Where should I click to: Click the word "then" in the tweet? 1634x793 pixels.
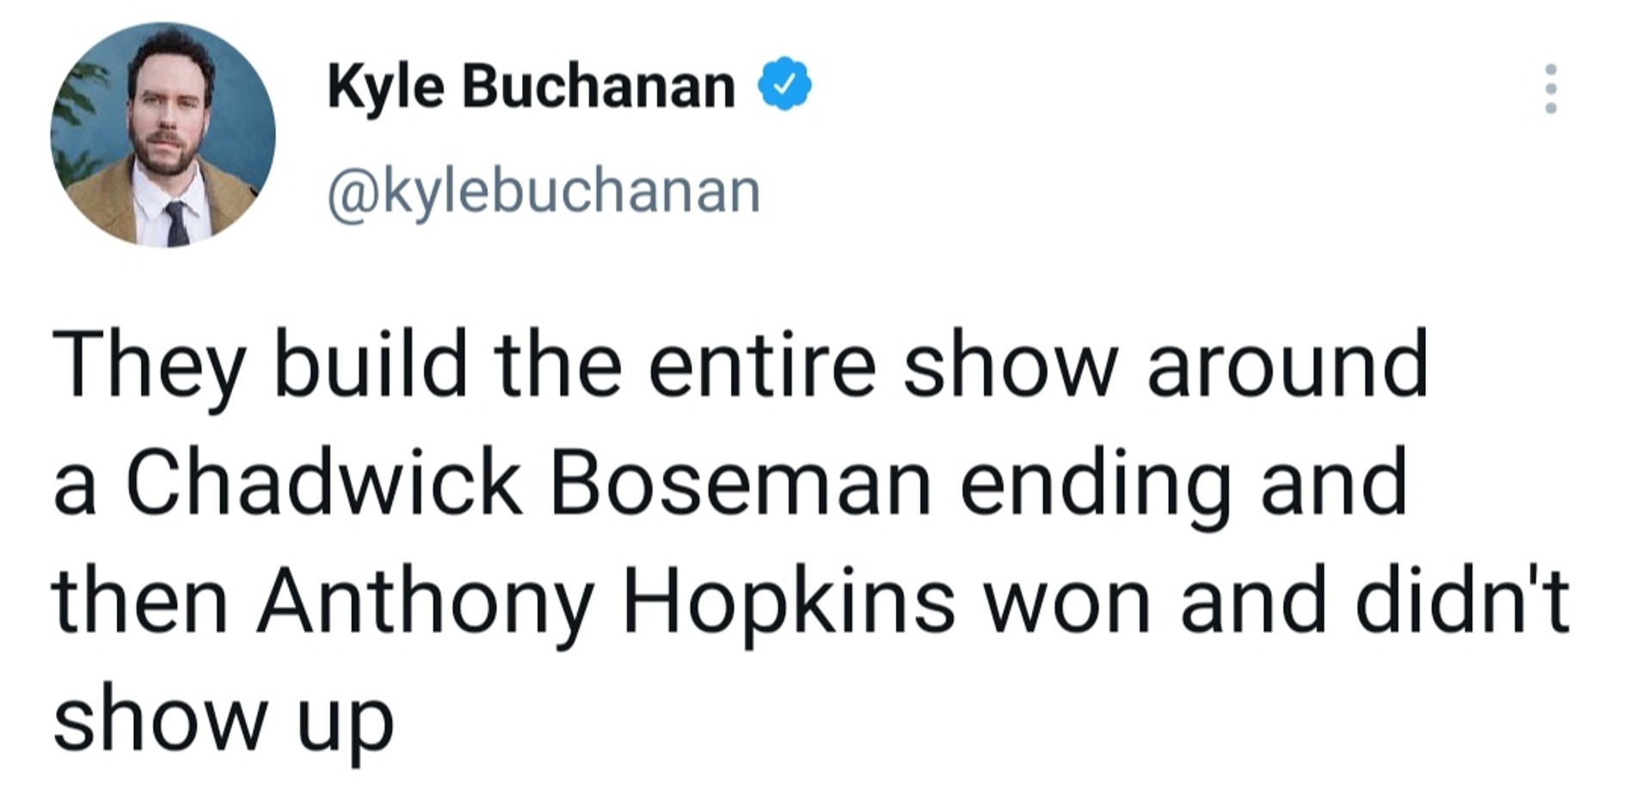coord(139,600)
